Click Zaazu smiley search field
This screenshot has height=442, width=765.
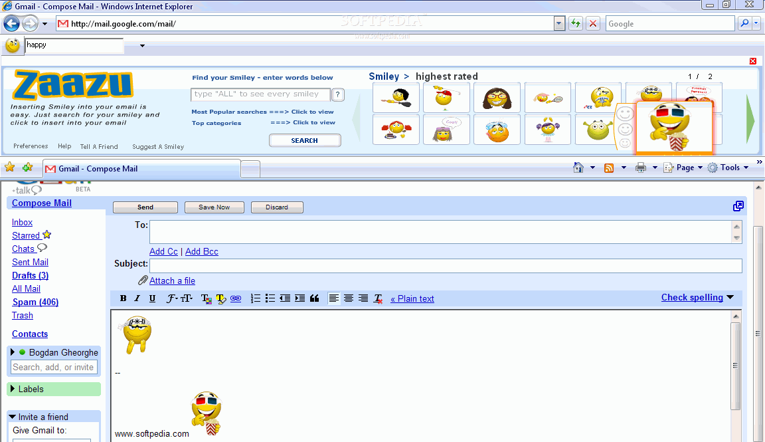260,94
